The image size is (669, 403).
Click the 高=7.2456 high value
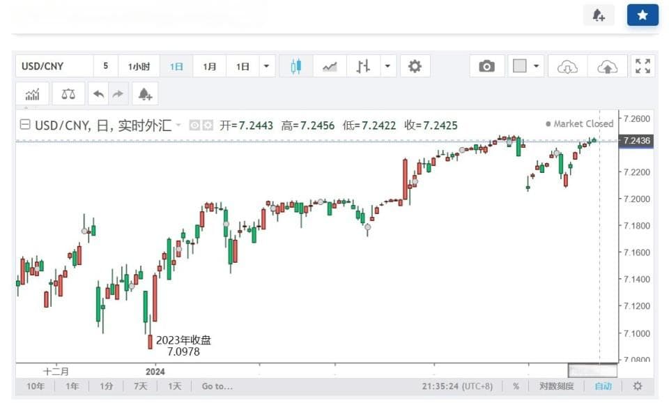307,125
